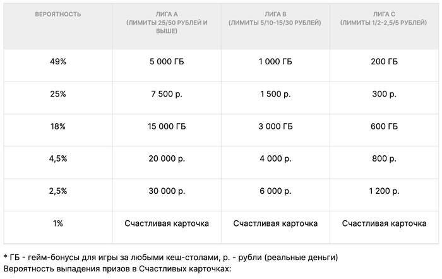Select the 200 ГБ prize cell
Viewport: 442px width, 279px height.
[x=384, y=62]
